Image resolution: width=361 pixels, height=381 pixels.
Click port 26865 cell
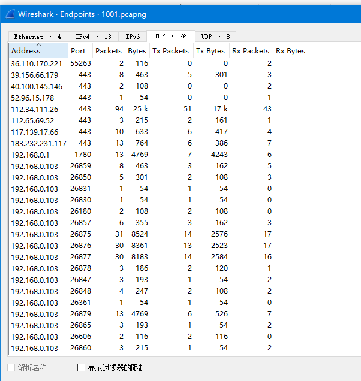[80, 325]
